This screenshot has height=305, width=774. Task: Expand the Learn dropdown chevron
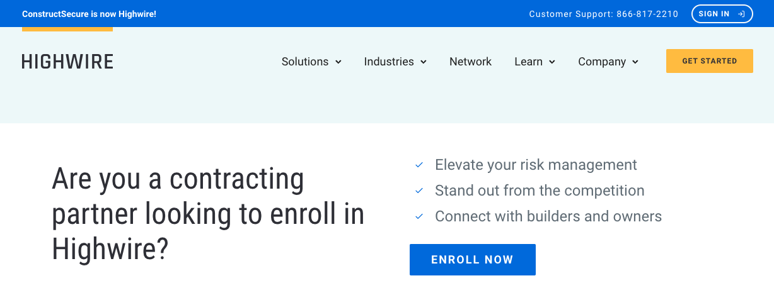coord(552,62)
